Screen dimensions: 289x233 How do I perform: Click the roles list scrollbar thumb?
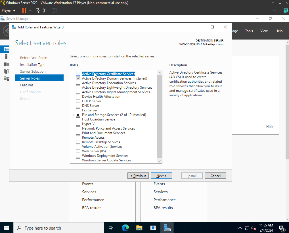pyautogui.click(x=160, y=116)
